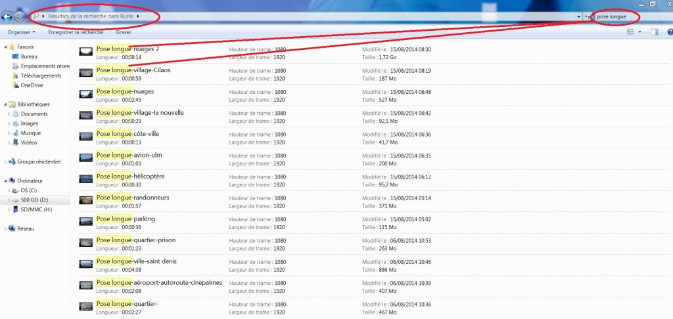673x319 pixels.
Task: Expand the Réseau arrow
Action: pyautogui.click(x=5, y=228)
